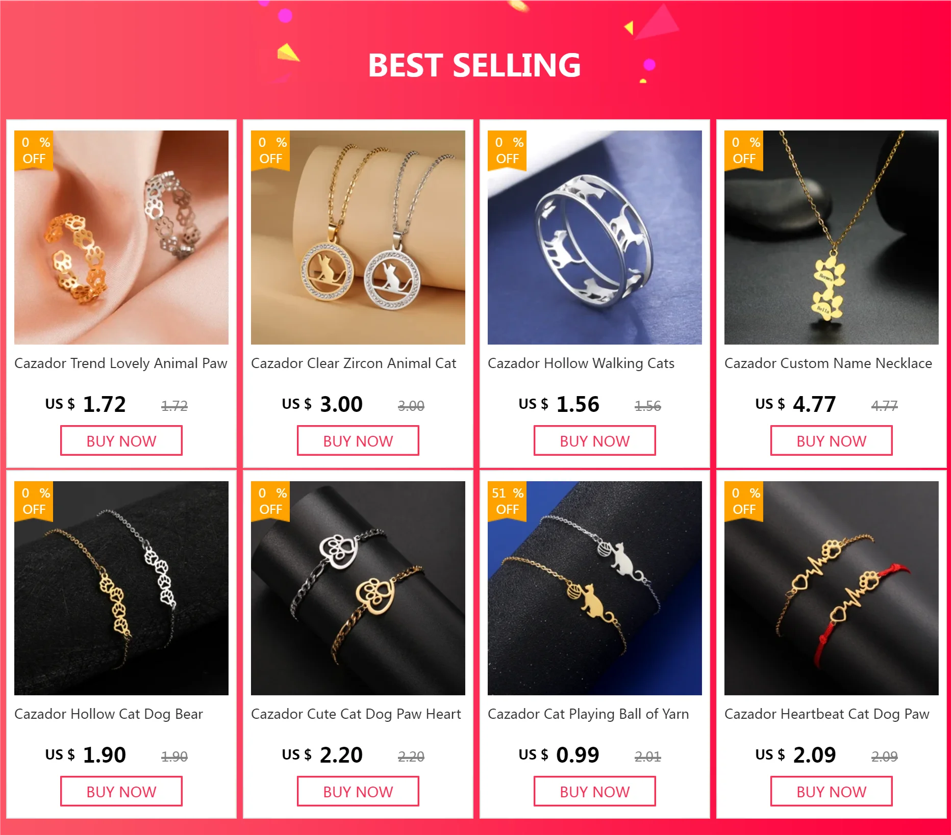Click BUY NOW for the $3.00 cat necklace
Image resolution: width=952 pixels, height=835 pixels.
point(358,441)
